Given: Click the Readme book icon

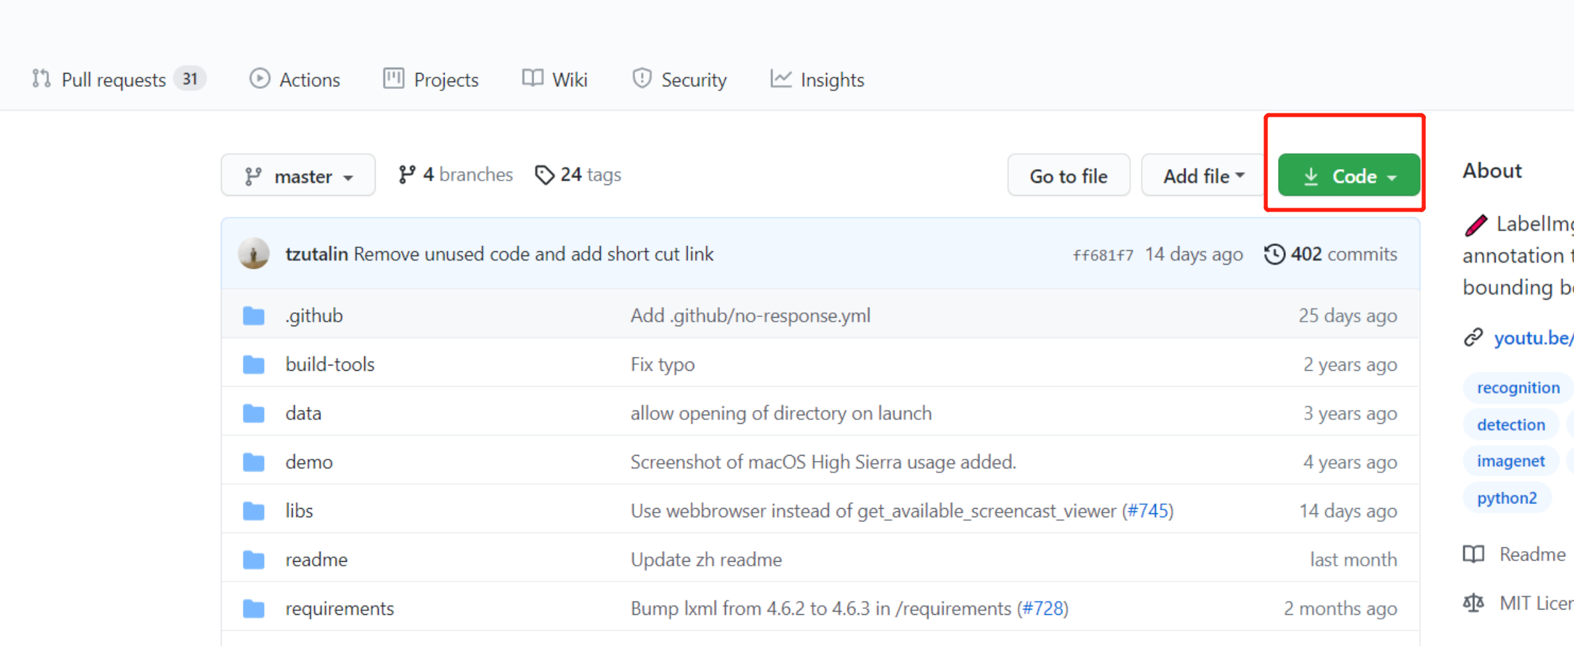Looking at the screenshot, I should [1474, 554].
